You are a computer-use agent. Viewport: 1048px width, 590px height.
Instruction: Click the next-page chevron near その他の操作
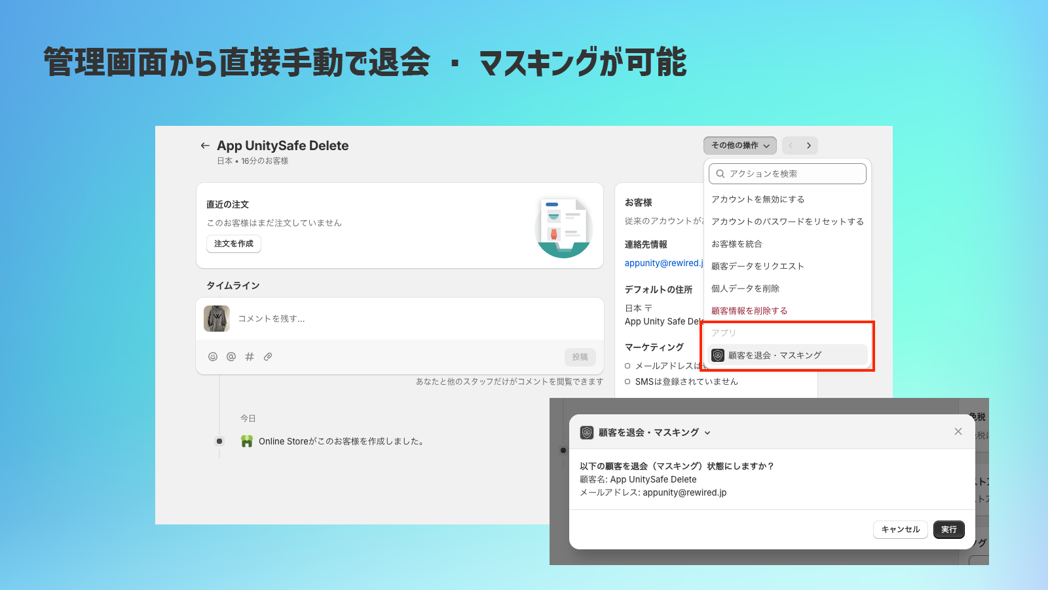click(x=810, y=145)
